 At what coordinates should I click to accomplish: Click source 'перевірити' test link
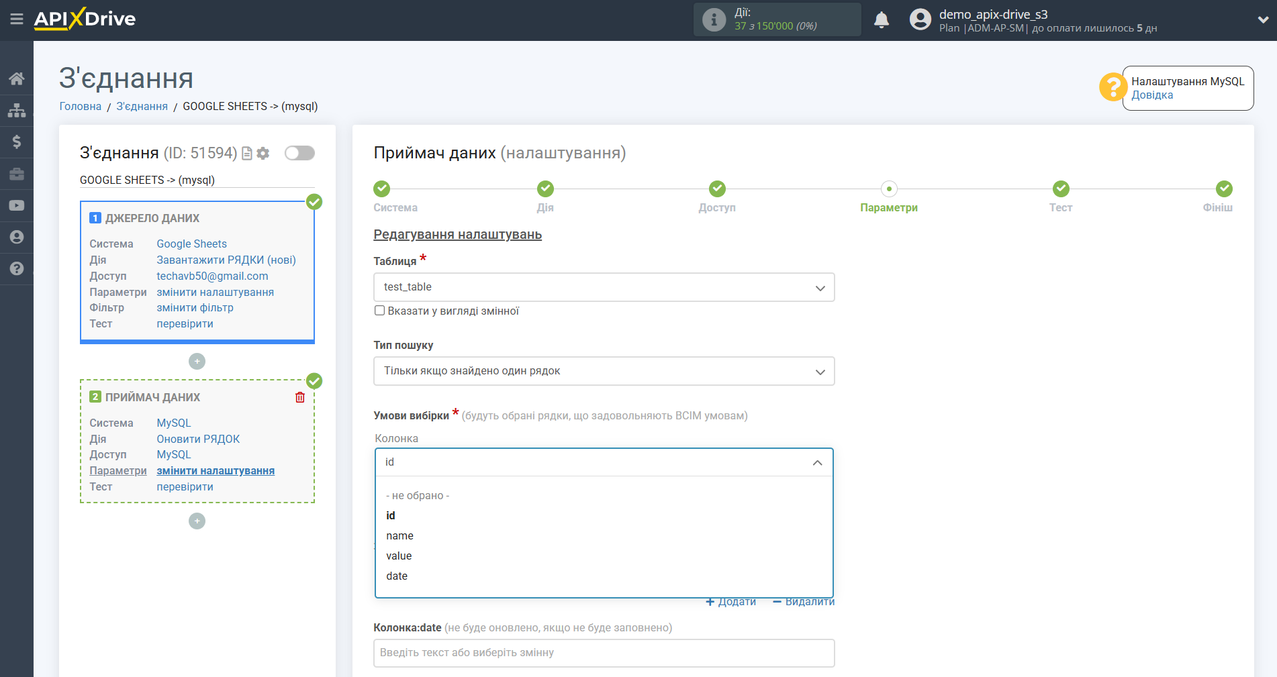coord(185,324)
